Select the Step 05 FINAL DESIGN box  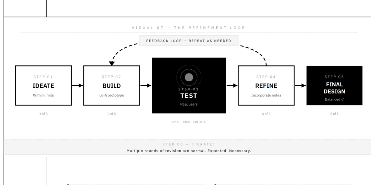(x=334, y=85)
